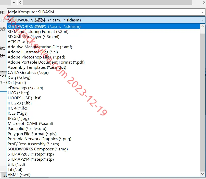Click the list scrollbar down arrow
The width and height of the screenshot is (206, 179).
tap(203, 174)
